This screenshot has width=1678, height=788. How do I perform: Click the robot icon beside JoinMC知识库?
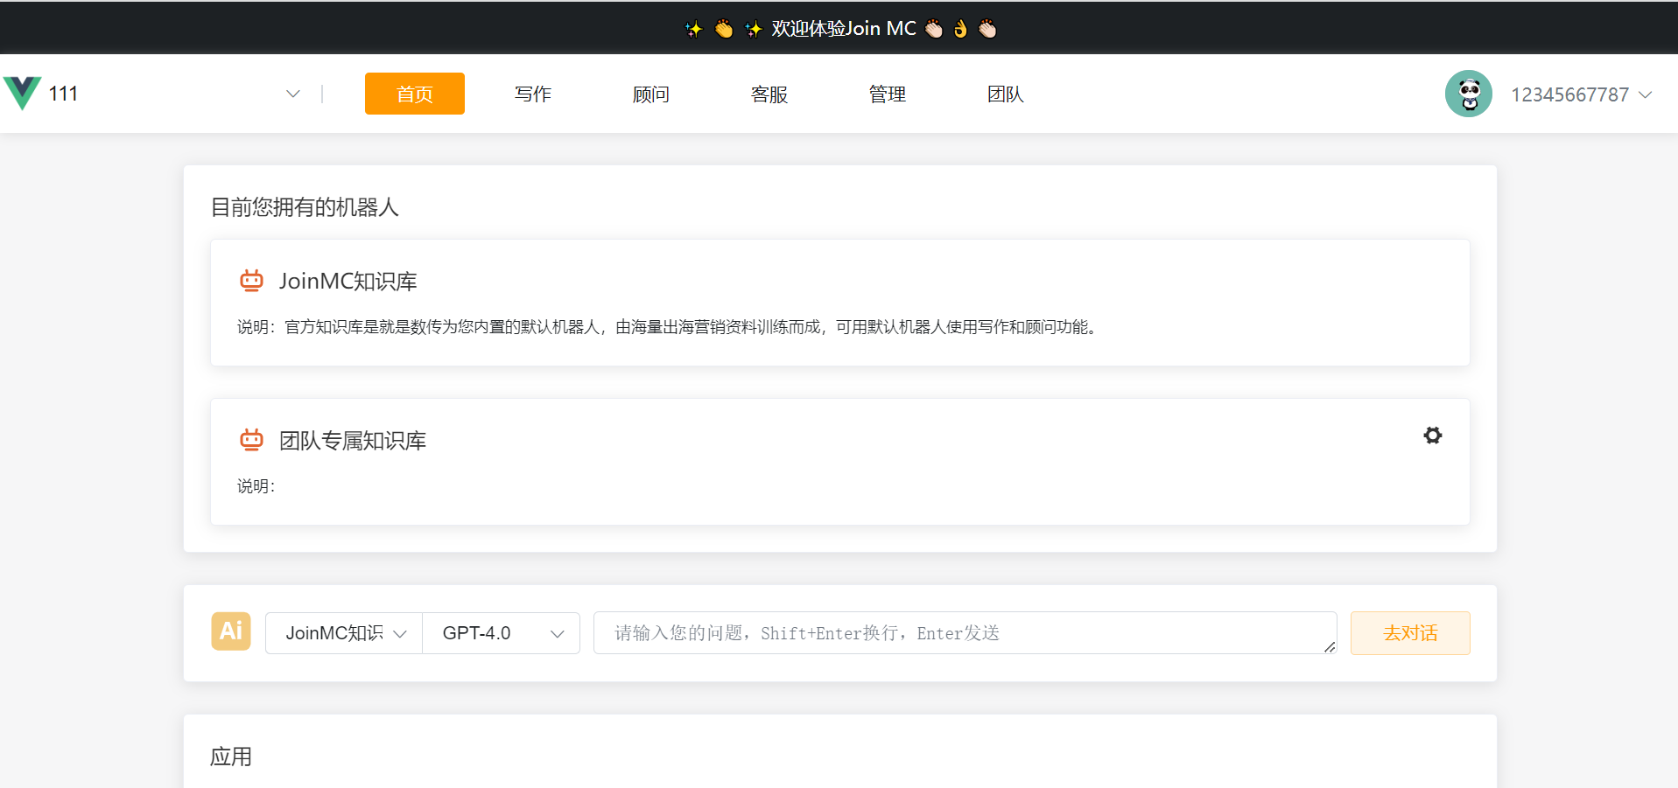[x=251, y=281]
